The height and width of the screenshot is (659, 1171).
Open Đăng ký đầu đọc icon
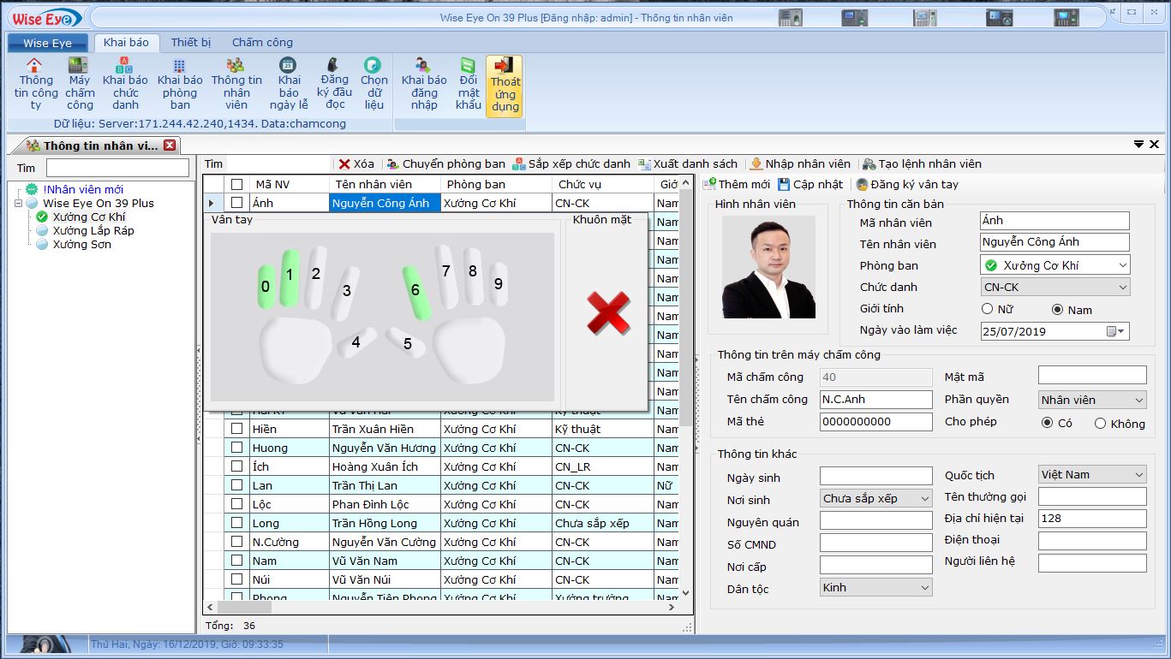(x=334, y=66)
